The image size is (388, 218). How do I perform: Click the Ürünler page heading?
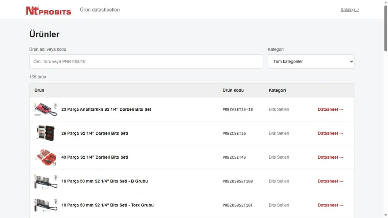tap(44, 34)
